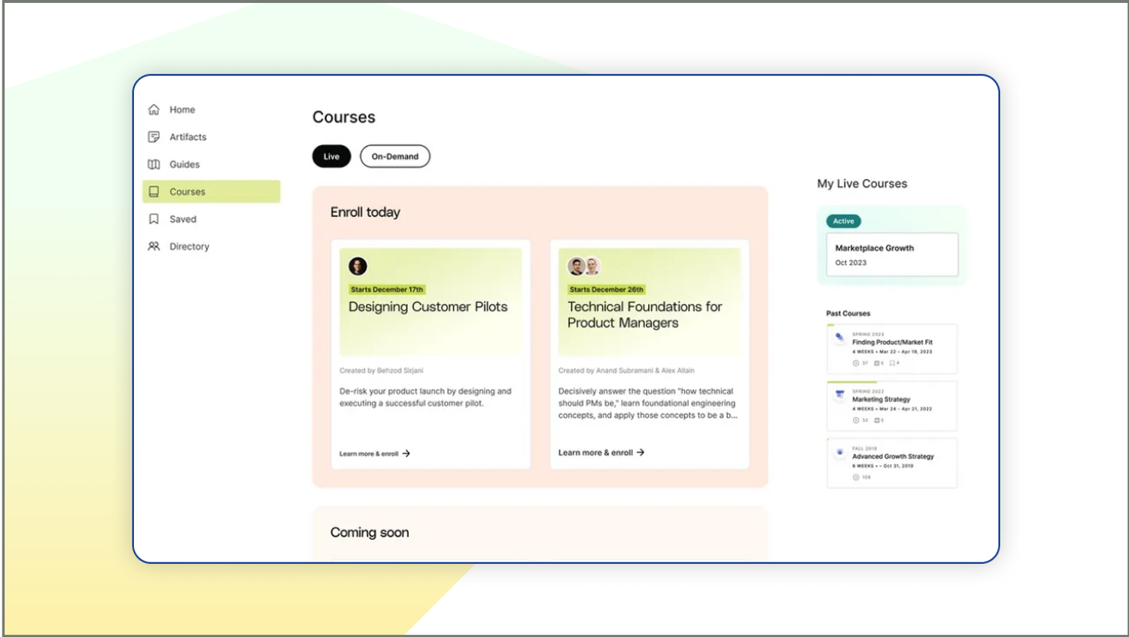Click the green progress bar on Marketing Strategy
Screen dimensions: 1129x637
coord(851,383)
